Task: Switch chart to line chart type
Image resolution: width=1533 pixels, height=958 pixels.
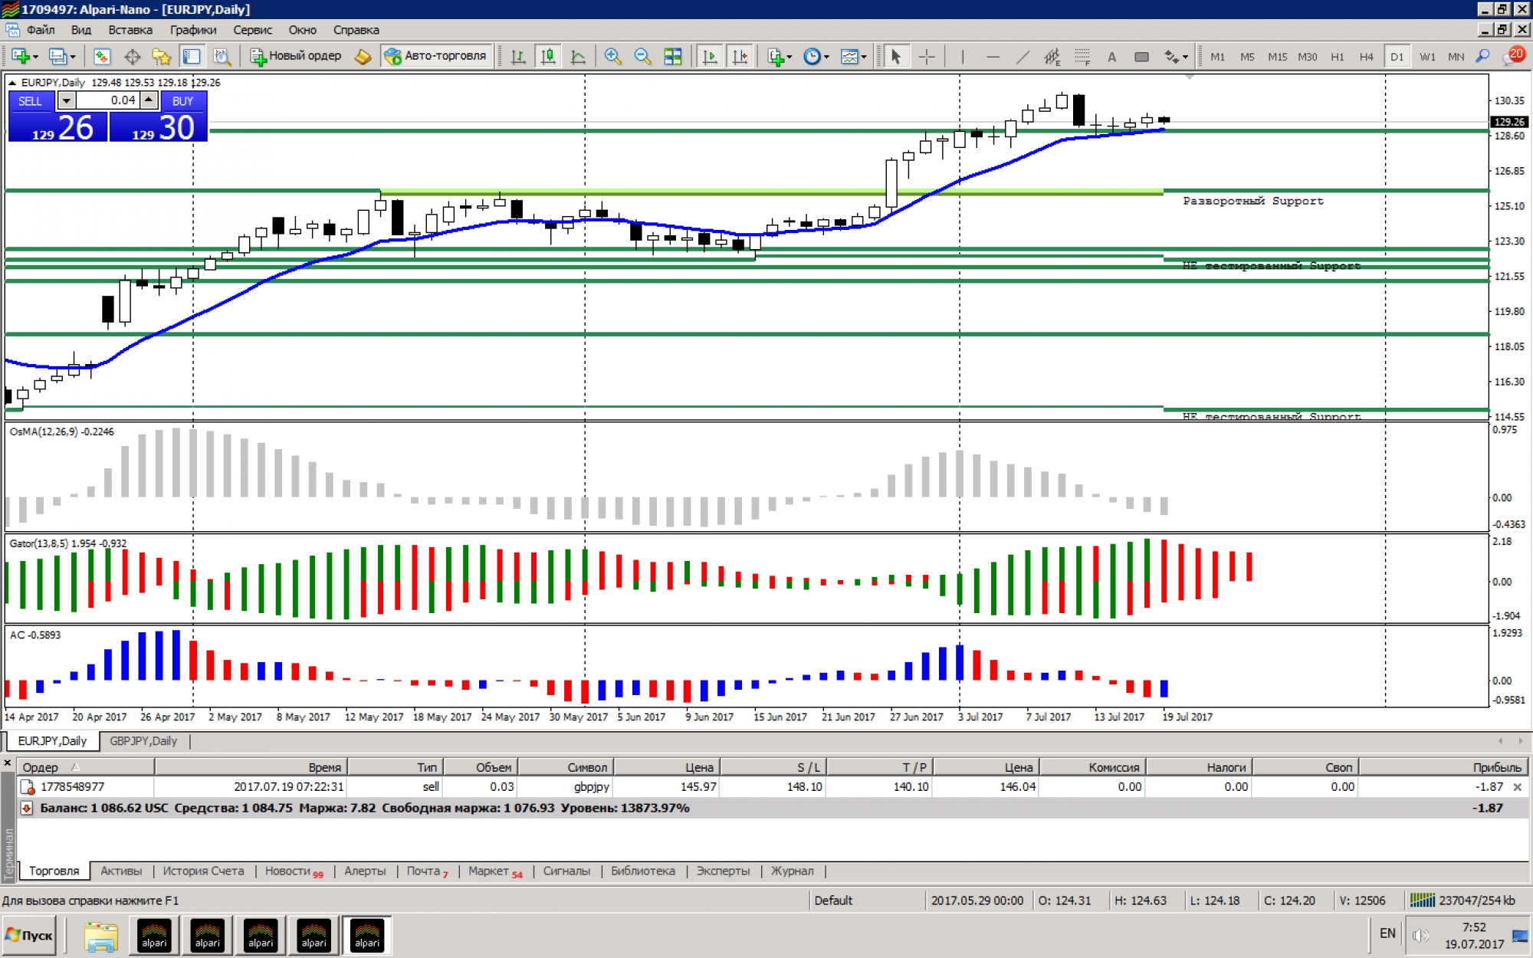Action: click(x=578, y=56)
